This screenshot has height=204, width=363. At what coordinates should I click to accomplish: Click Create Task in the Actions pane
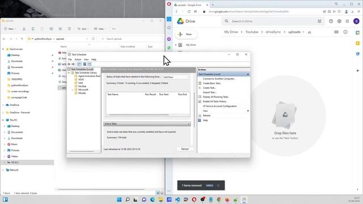pos(209,88)
